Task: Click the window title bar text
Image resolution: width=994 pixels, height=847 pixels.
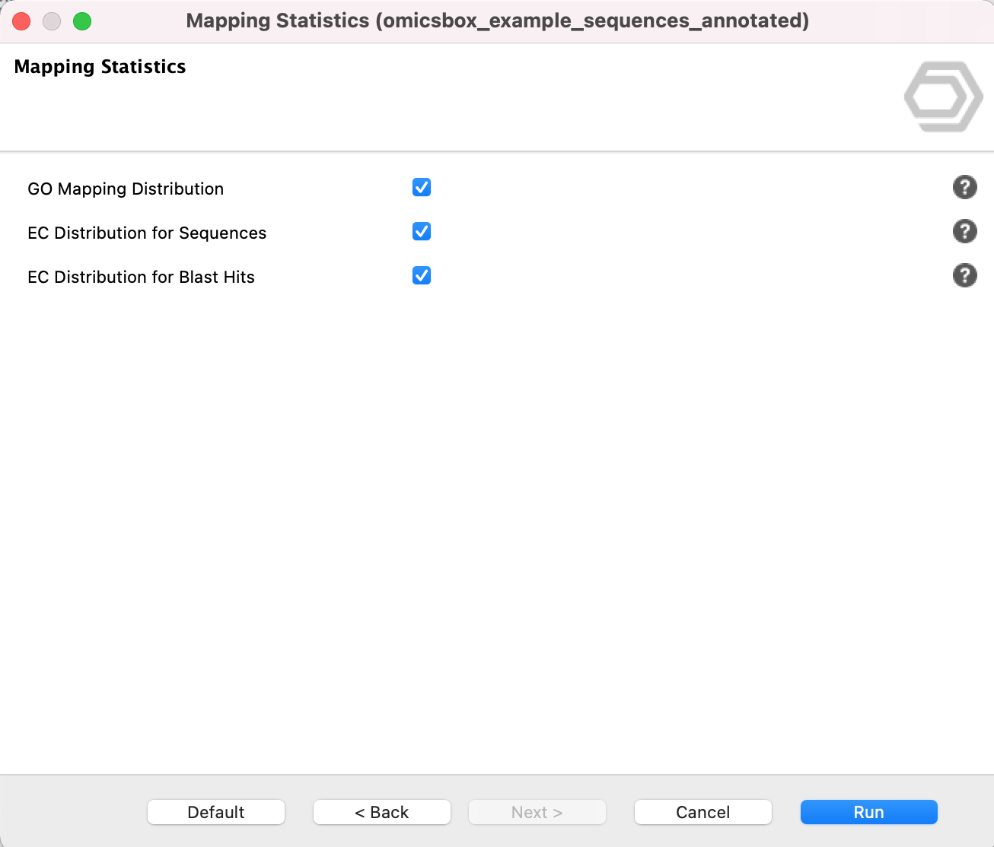Action: 497,21
